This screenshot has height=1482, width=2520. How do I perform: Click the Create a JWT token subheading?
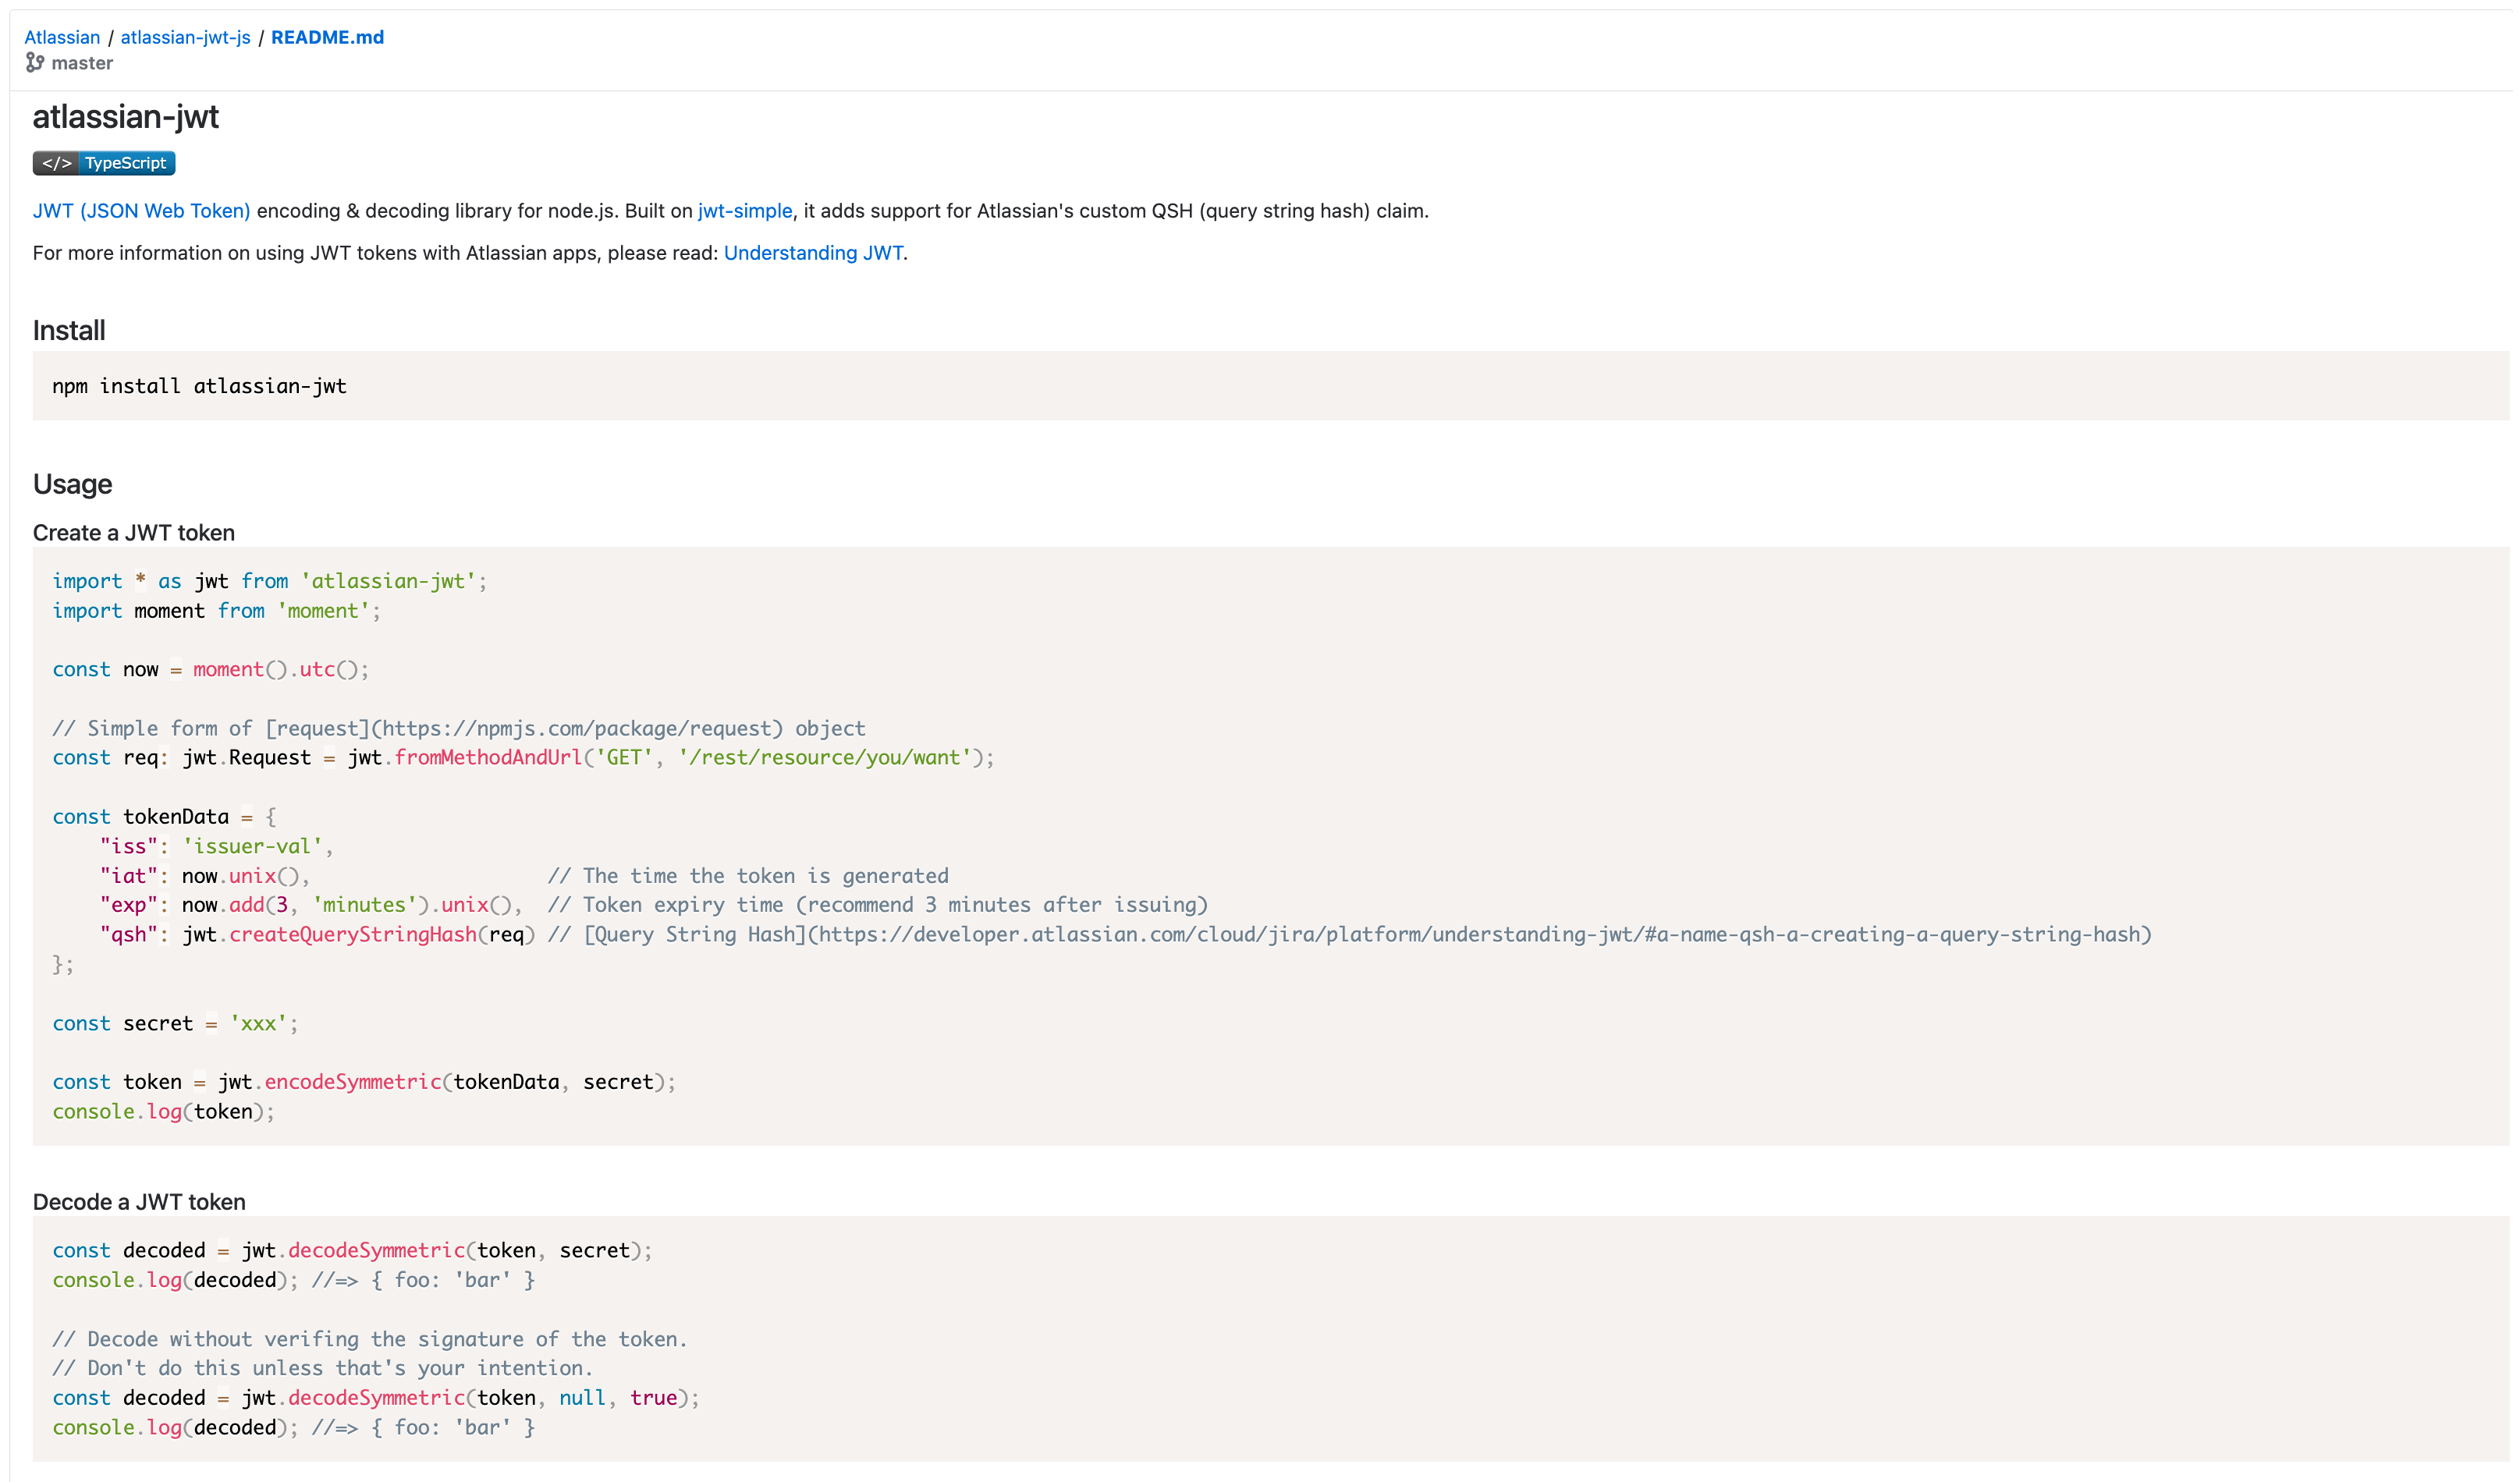[134, 532]
